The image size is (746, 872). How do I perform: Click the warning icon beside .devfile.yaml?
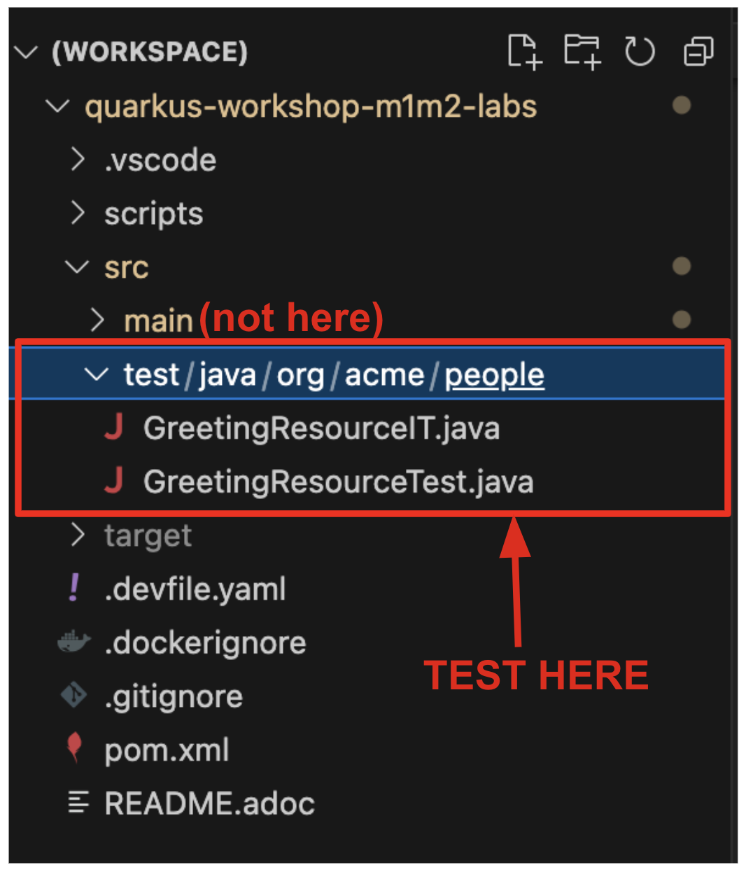click(x=74, y=588)
